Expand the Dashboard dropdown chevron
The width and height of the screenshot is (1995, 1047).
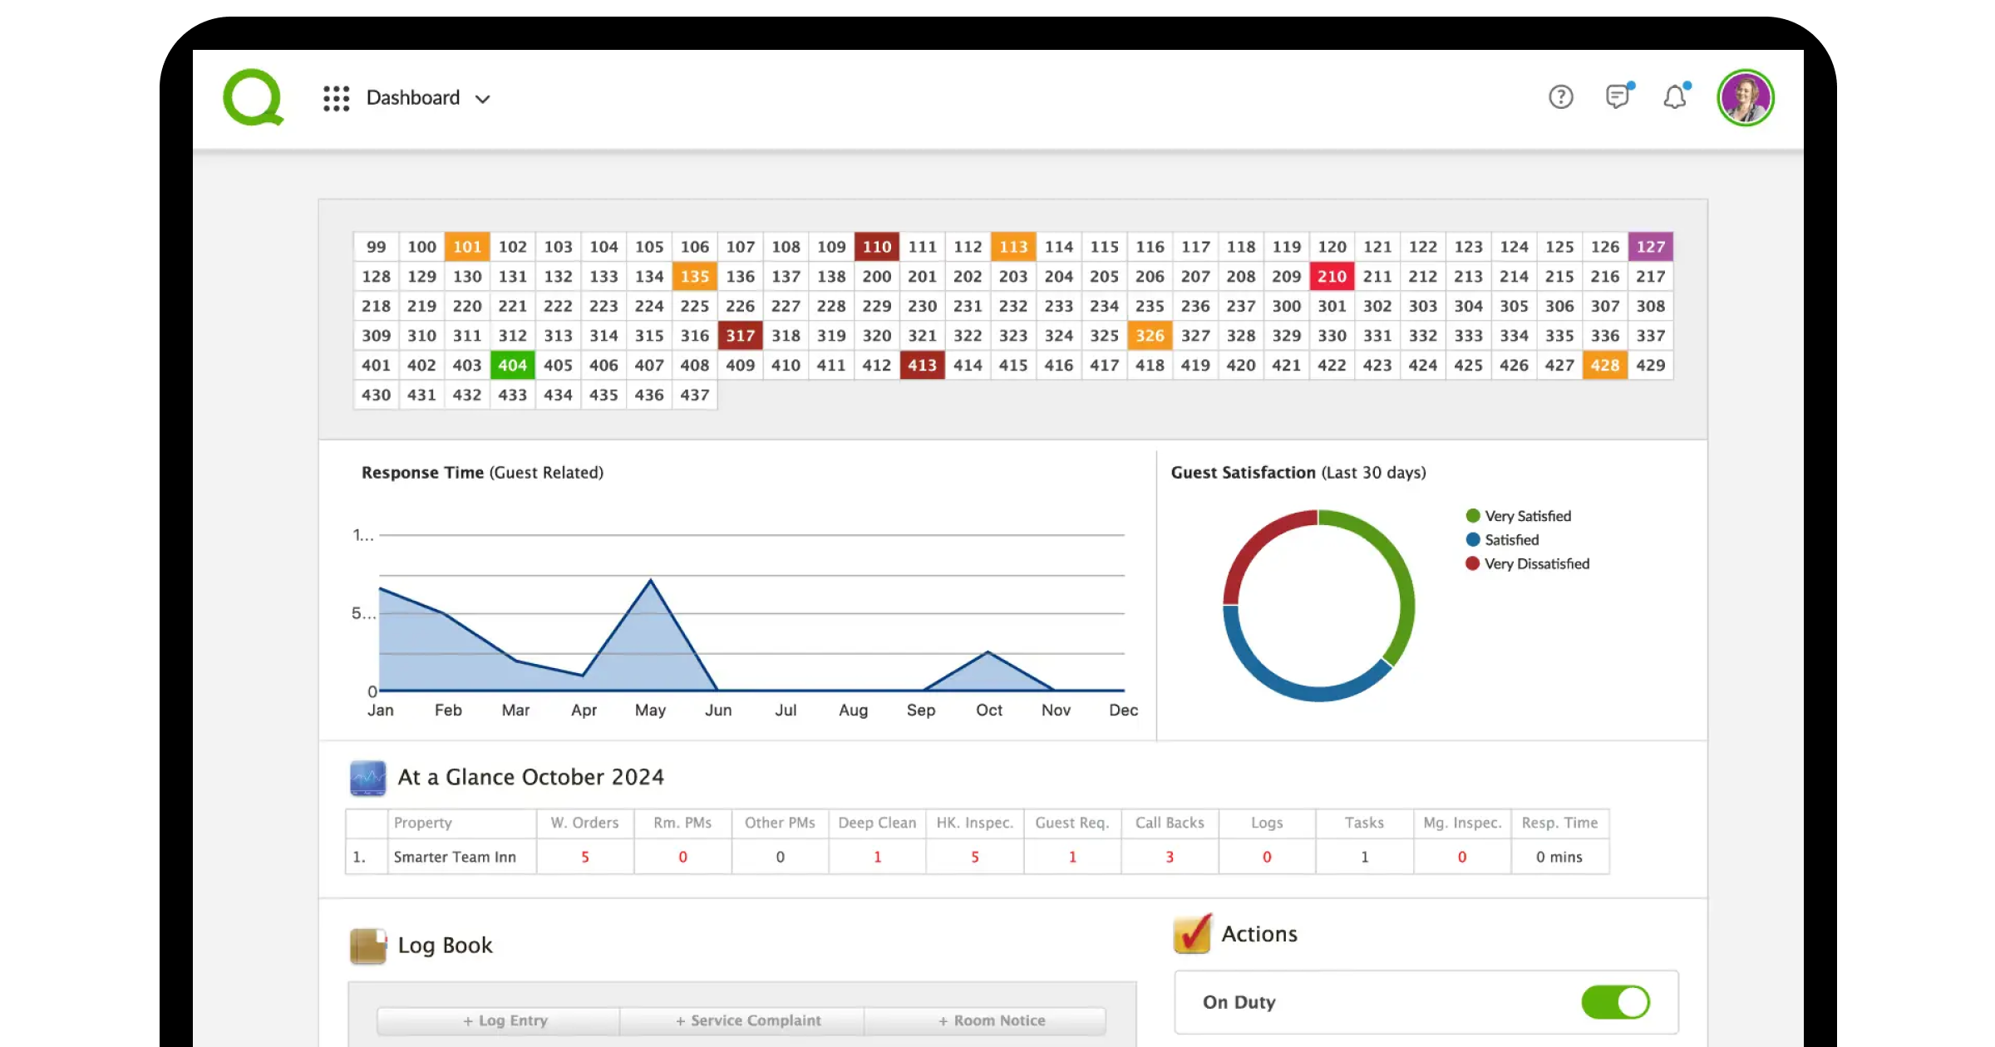point(482,99)
